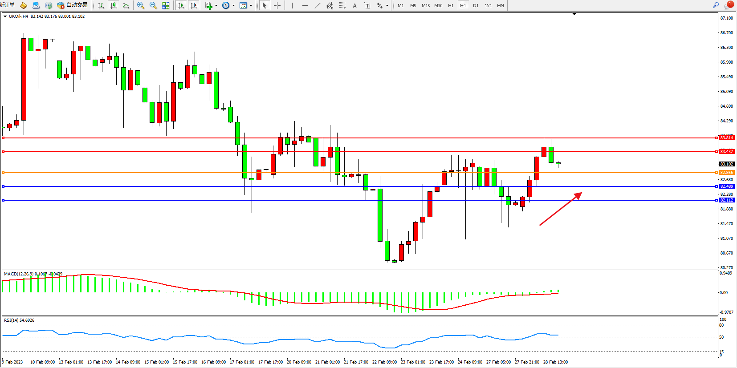This screenshot has width=737, height=368.
Task: Open the notification bubble with badge 1
Action: (x=729, y=5)
